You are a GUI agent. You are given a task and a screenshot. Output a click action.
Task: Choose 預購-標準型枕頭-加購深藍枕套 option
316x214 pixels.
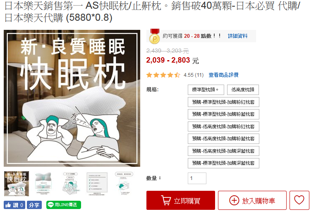223,163
